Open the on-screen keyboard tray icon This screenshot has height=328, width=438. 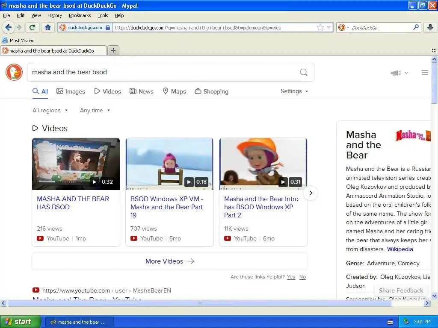(390, 322)
